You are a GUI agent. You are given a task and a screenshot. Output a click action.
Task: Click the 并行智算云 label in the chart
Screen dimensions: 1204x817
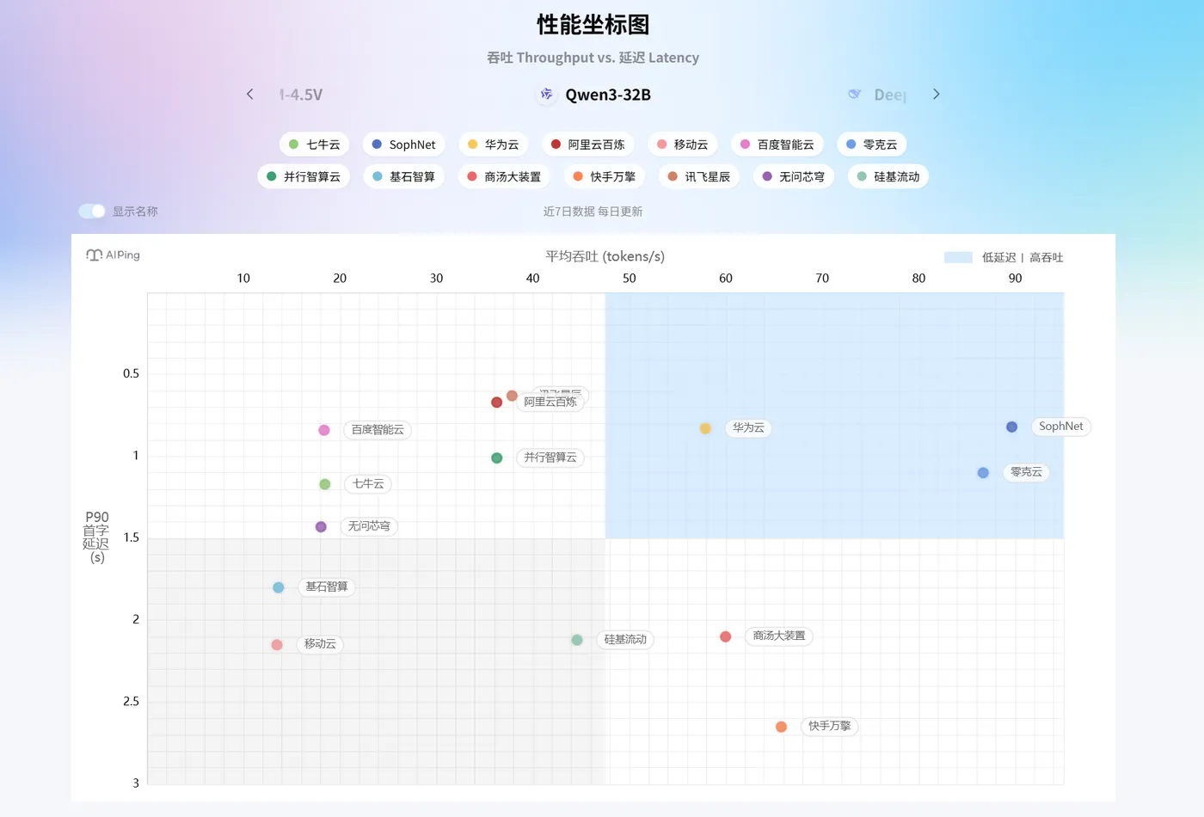click(550, 458)
